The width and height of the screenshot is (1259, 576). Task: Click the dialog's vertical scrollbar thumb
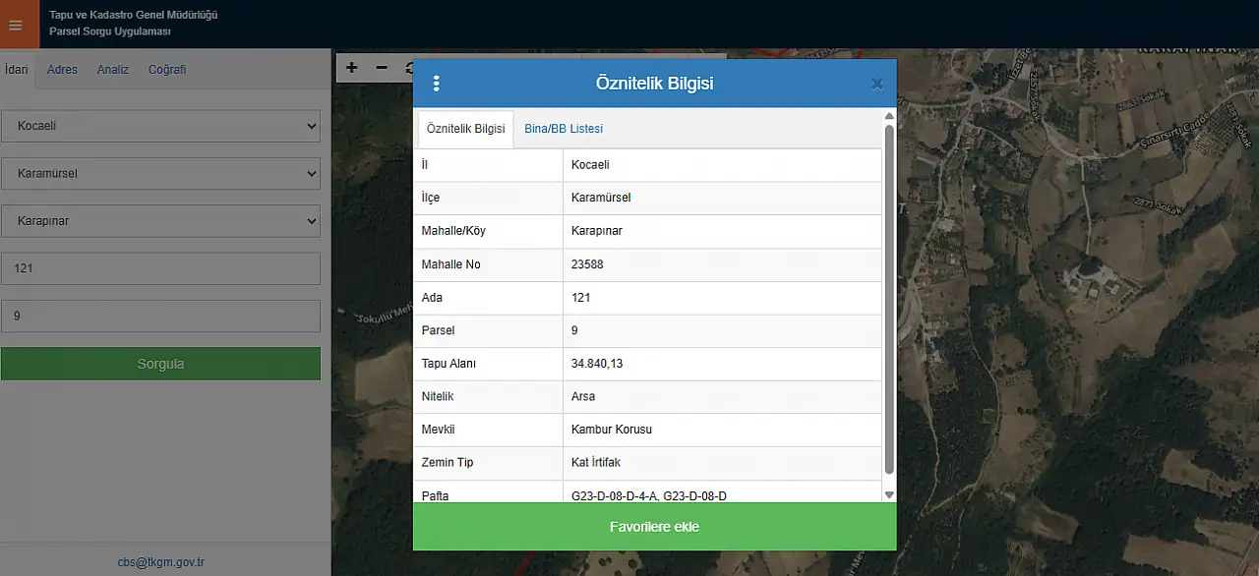pos(890,300)
